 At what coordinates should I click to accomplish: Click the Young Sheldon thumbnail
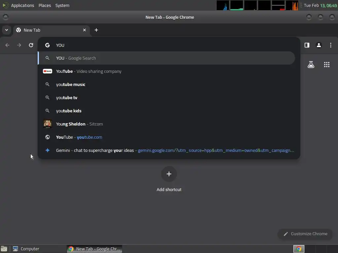click(x=48, y=124)
